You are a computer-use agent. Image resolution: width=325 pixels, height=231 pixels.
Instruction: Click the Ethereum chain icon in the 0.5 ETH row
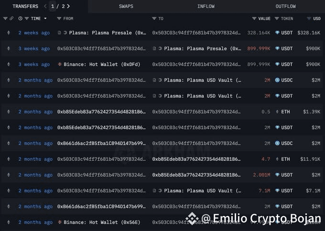click(x=9, y=112)
